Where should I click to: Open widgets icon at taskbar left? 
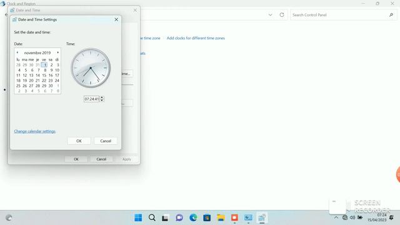tap(9, 217)
